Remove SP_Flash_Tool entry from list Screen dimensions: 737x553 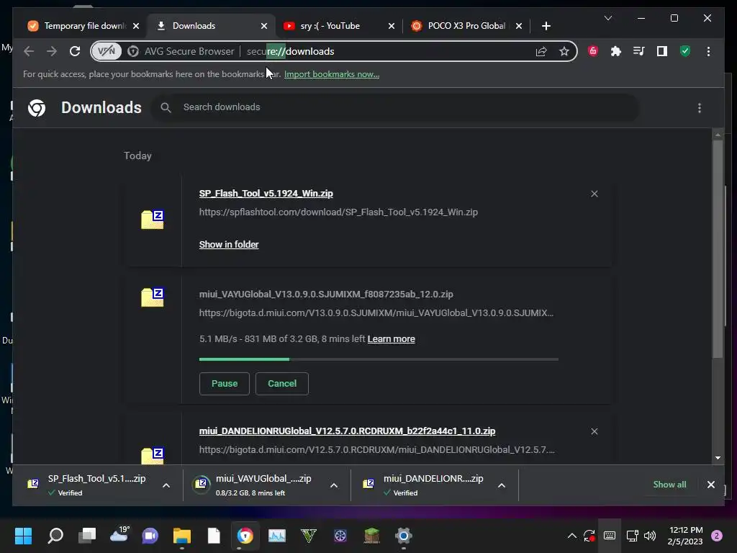594,194
